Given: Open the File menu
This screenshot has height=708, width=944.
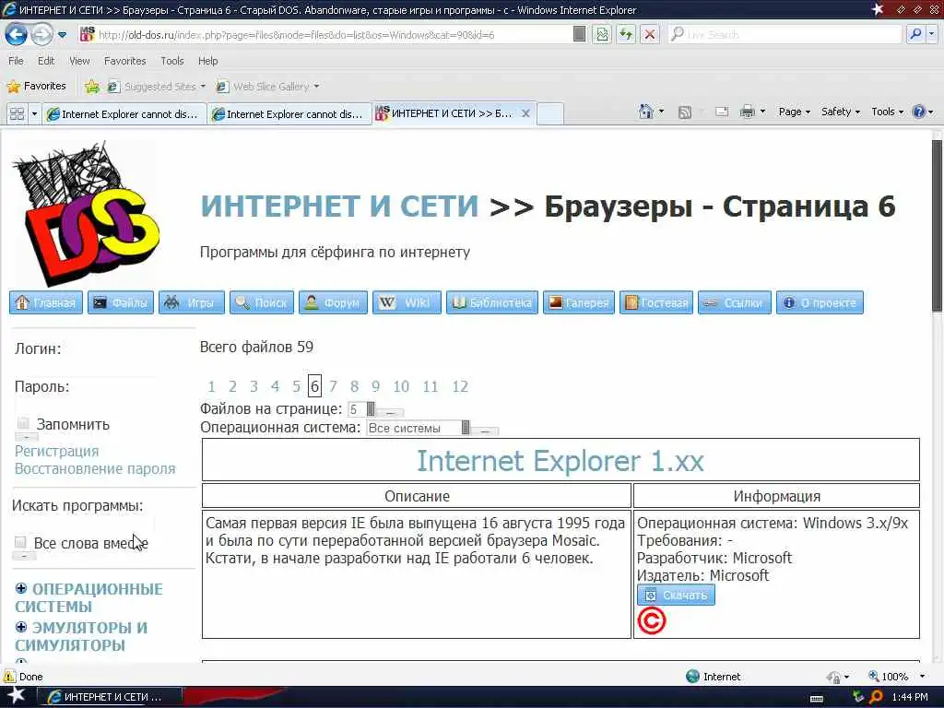Looking at the screenshot, I should point(17,61).
